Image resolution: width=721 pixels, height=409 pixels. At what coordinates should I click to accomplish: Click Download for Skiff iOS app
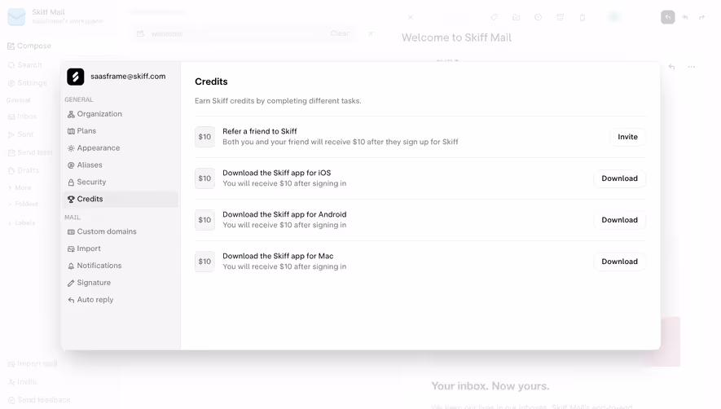[619, 178]
